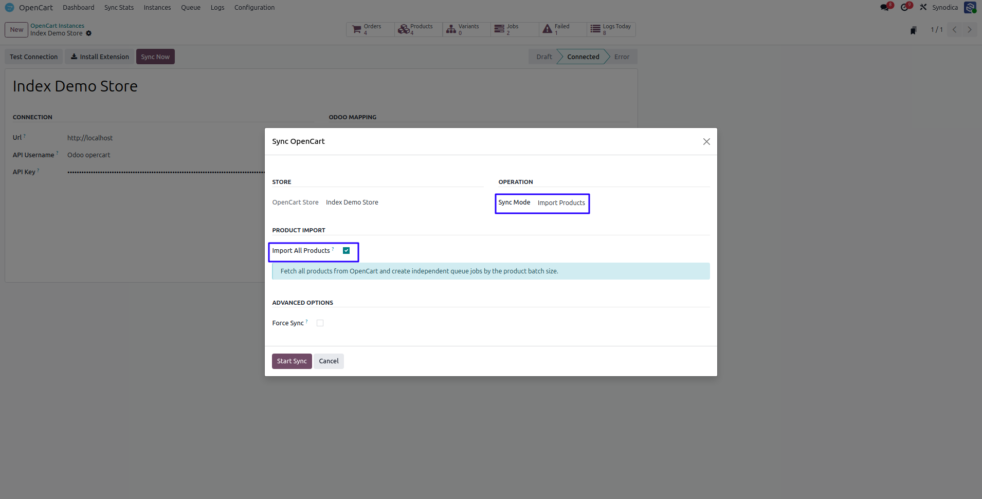Select the Draft status stage
Viewport: 982px width, 499px height.
[543, 57]
